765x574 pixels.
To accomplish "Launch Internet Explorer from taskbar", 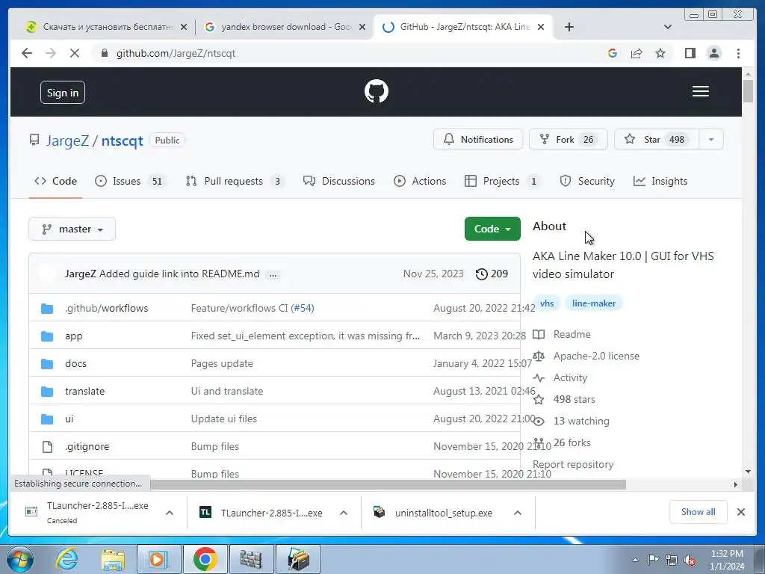I will pyautogui.click(x=66, y=559).
